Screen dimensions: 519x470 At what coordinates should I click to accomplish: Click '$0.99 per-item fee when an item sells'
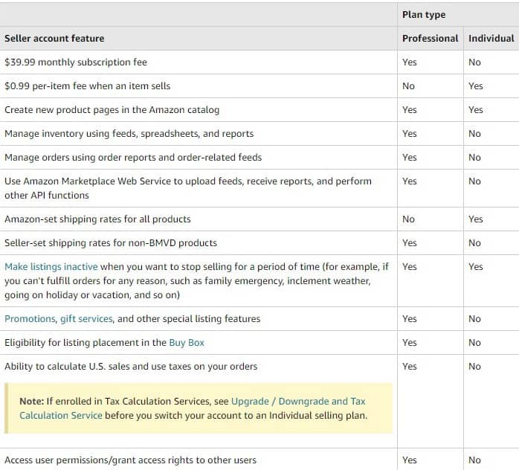click(88, 86)
